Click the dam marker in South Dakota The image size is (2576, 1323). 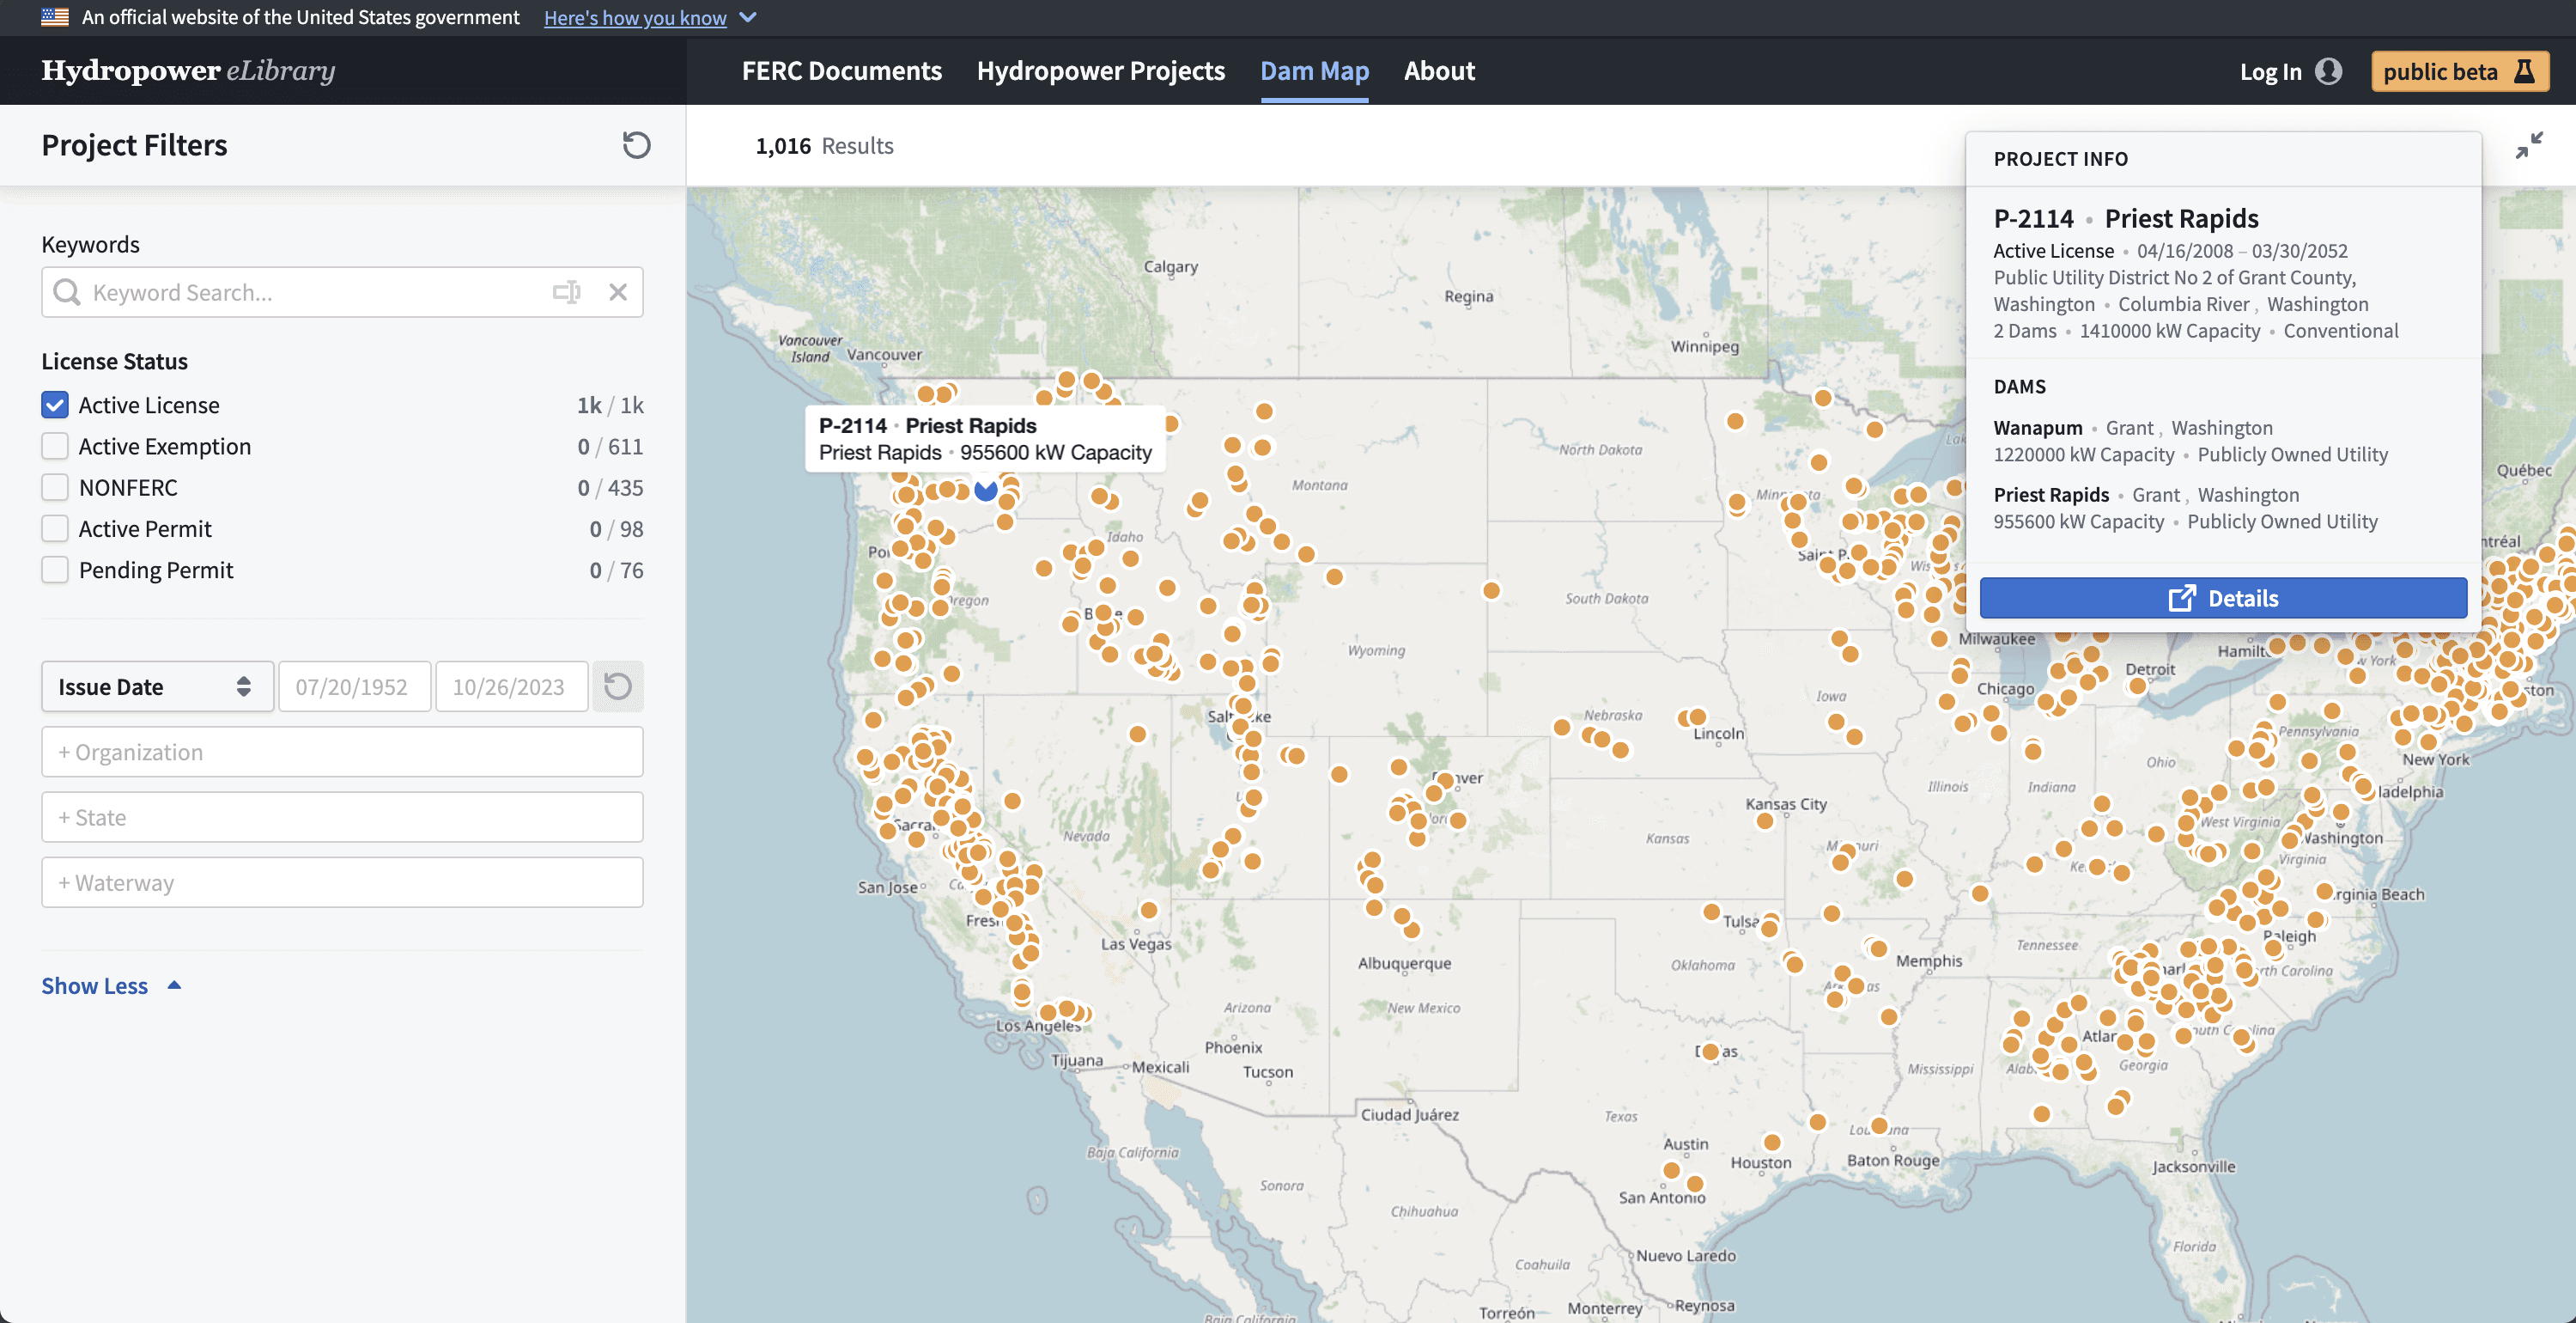[1491, 590]
